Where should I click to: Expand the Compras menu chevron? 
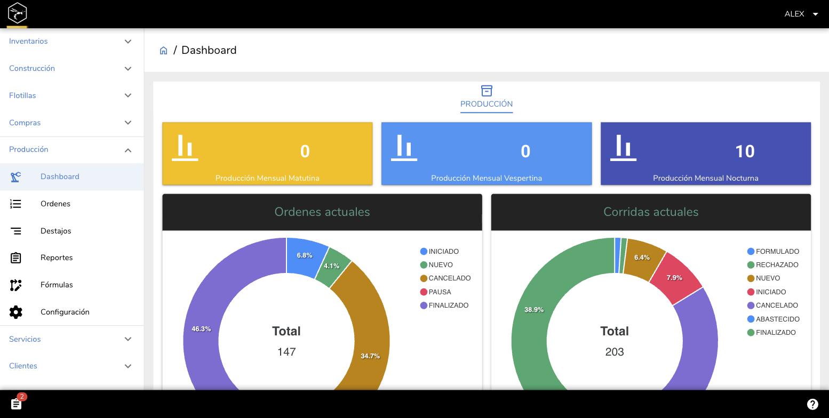coord(128,123)
